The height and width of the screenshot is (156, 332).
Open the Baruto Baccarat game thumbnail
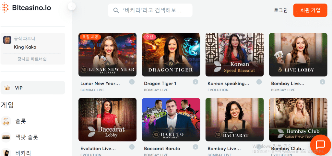[x=171, y=120]
